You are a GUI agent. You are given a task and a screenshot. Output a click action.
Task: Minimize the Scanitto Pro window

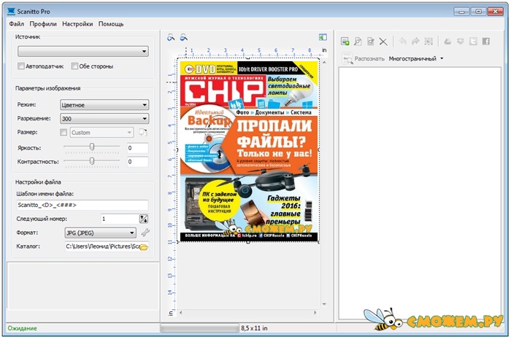click(461, 12)
